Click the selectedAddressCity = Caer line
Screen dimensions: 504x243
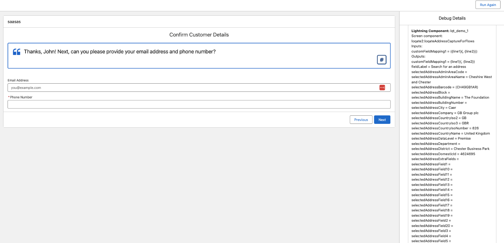[x=433, y=108]
